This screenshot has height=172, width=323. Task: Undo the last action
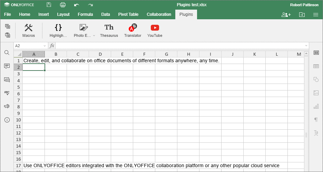[x=76, y=5]
